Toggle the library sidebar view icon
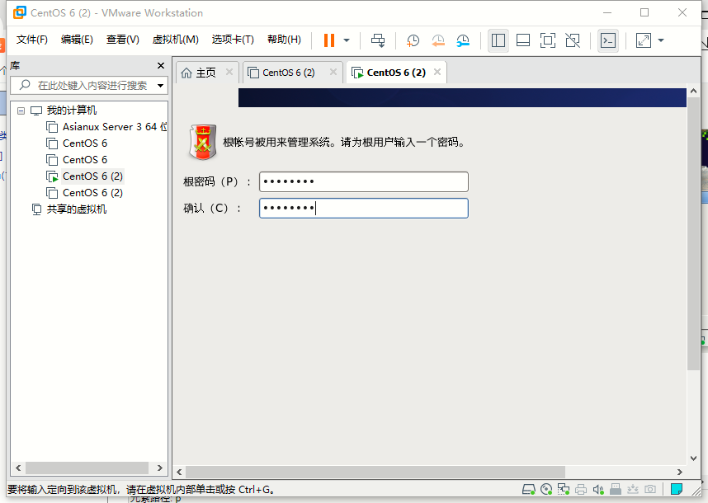 498,40
